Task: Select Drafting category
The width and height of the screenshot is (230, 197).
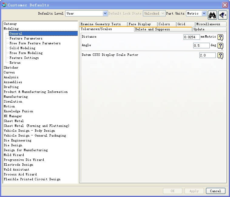Action: (11, 87)
